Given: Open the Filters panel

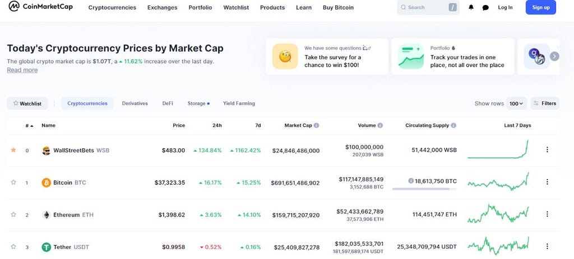Looking at the screenshot, I should click(x=544, y=103).
